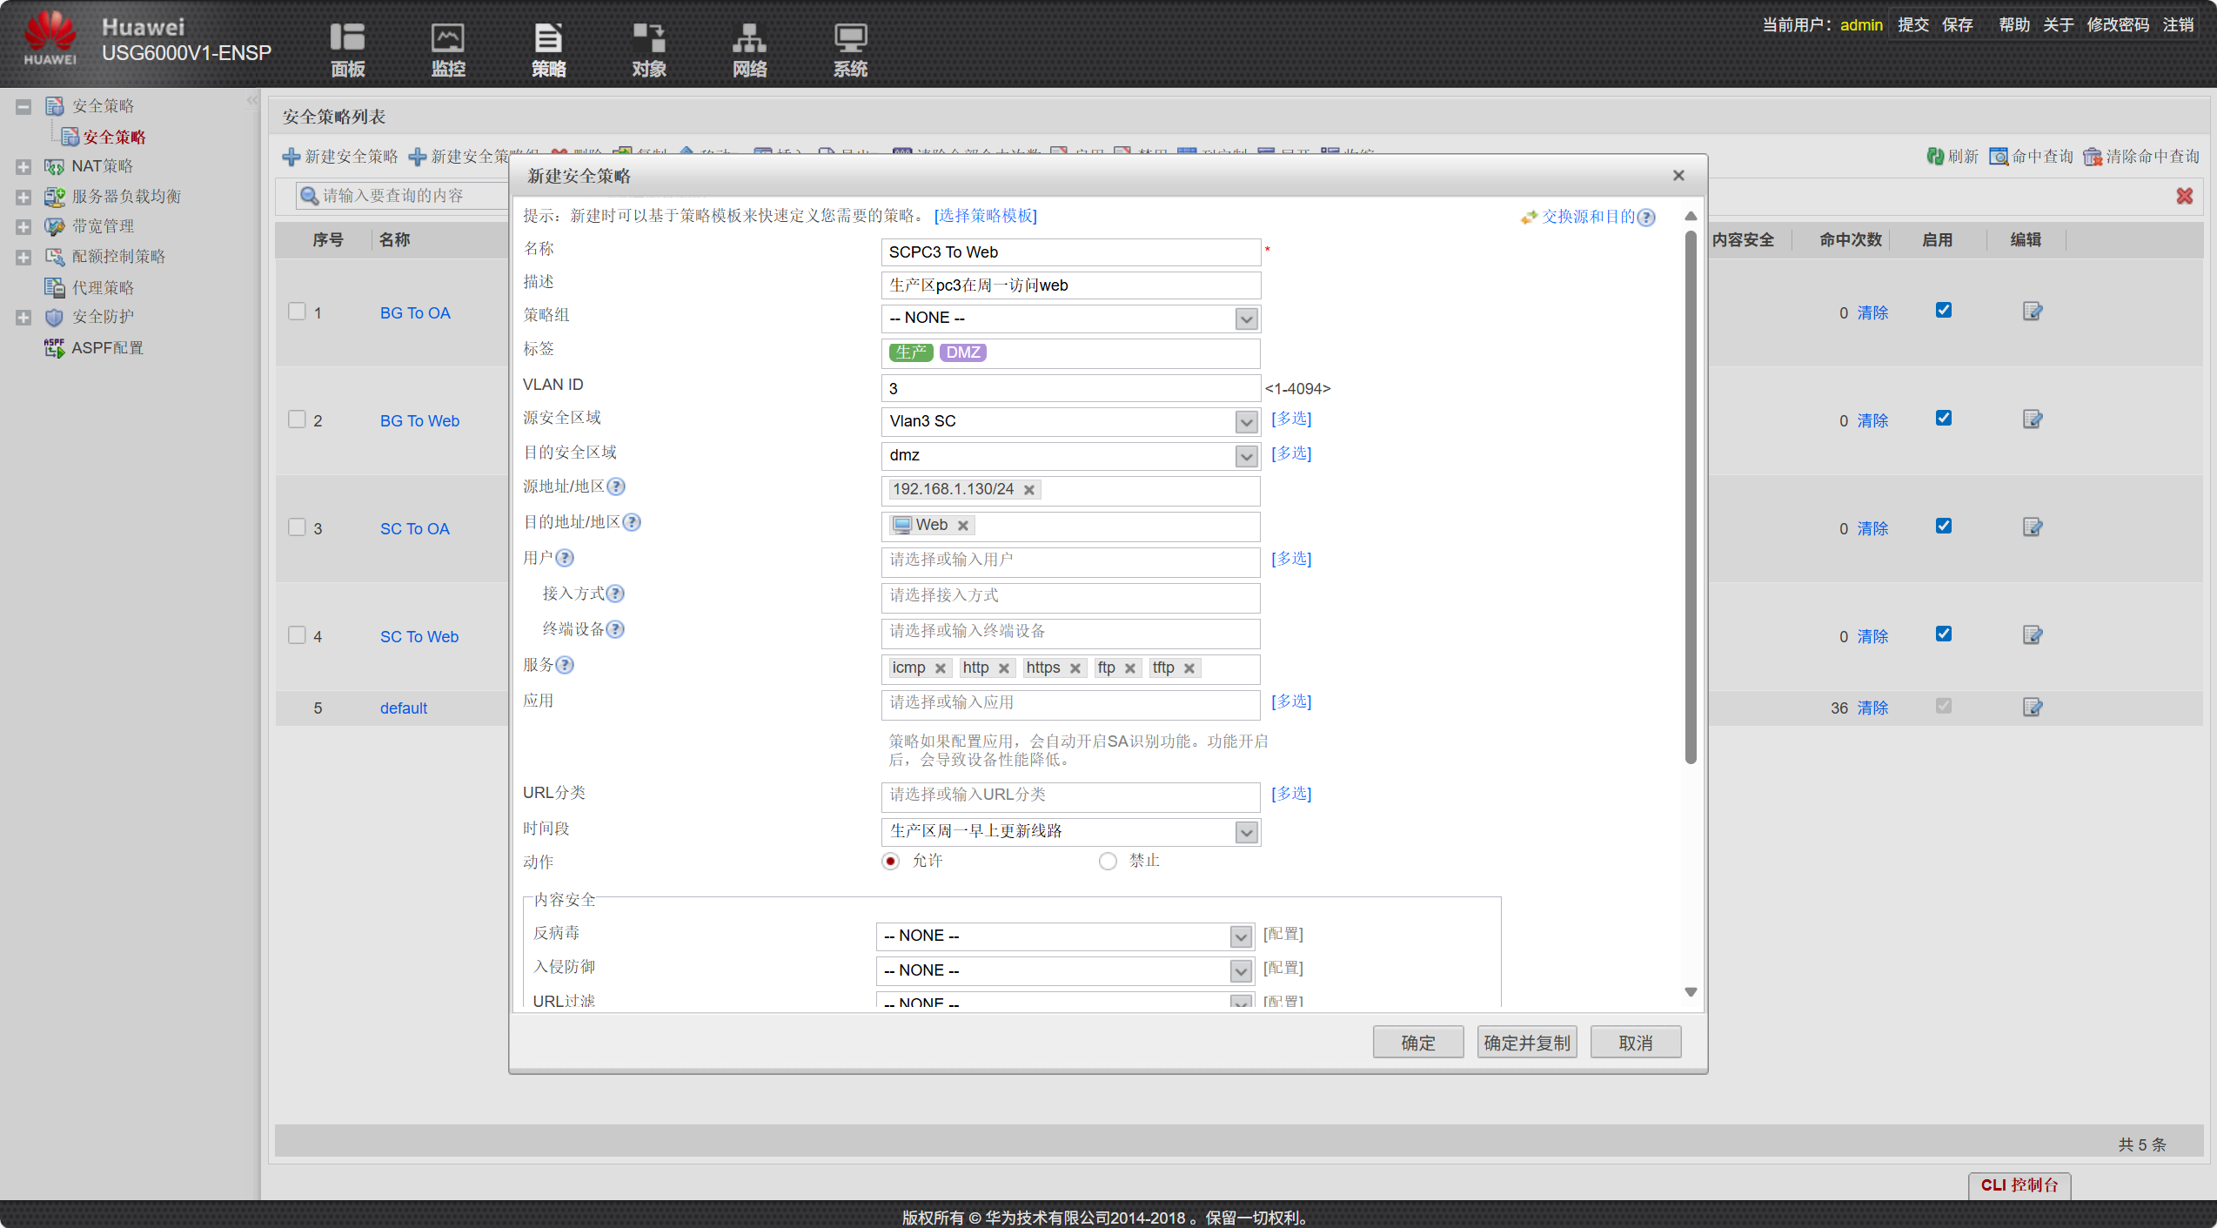Remove the icmp service tag
This screenshot has height=1228, width=2217.
click(x=941, y=668)
